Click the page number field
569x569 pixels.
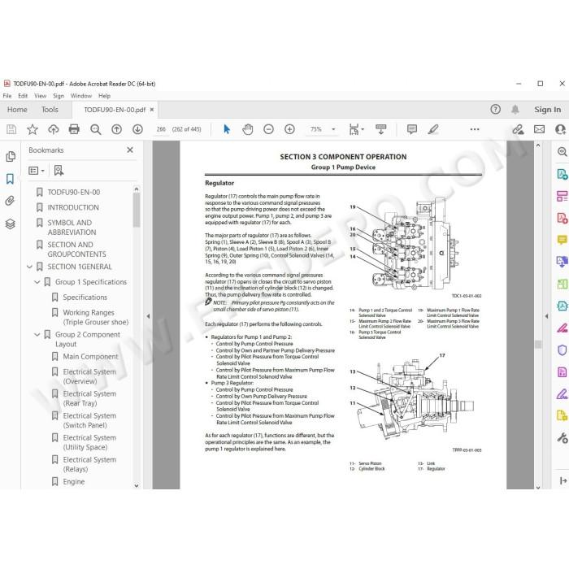tap(161, 129)
